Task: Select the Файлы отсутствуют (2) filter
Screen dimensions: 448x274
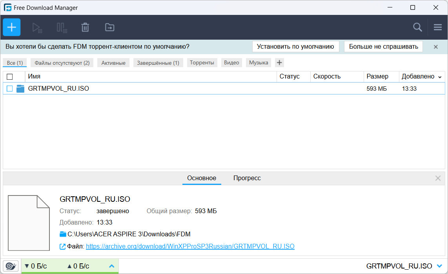Action: (x=62, y=63)
